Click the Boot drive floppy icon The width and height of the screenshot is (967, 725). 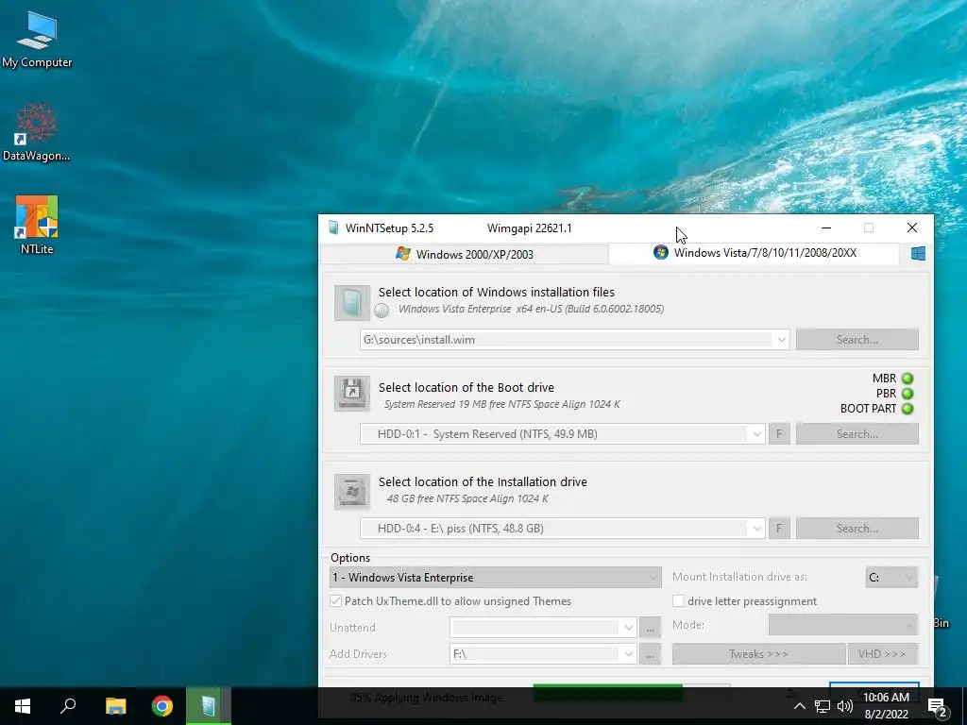[x=352, y=394]
